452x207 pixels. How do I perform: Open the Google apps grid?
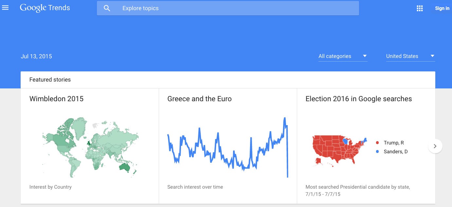(x=420, y=8)
